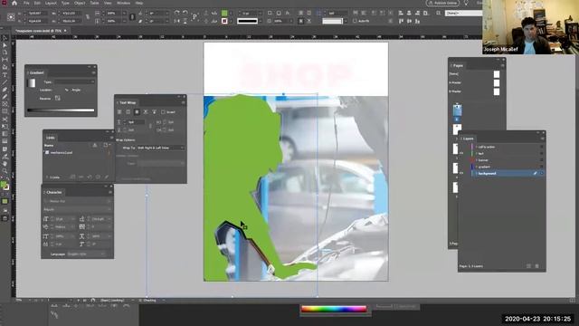Select the Direct Selection tool
The image size is (579, 326).
pos(5,44)
